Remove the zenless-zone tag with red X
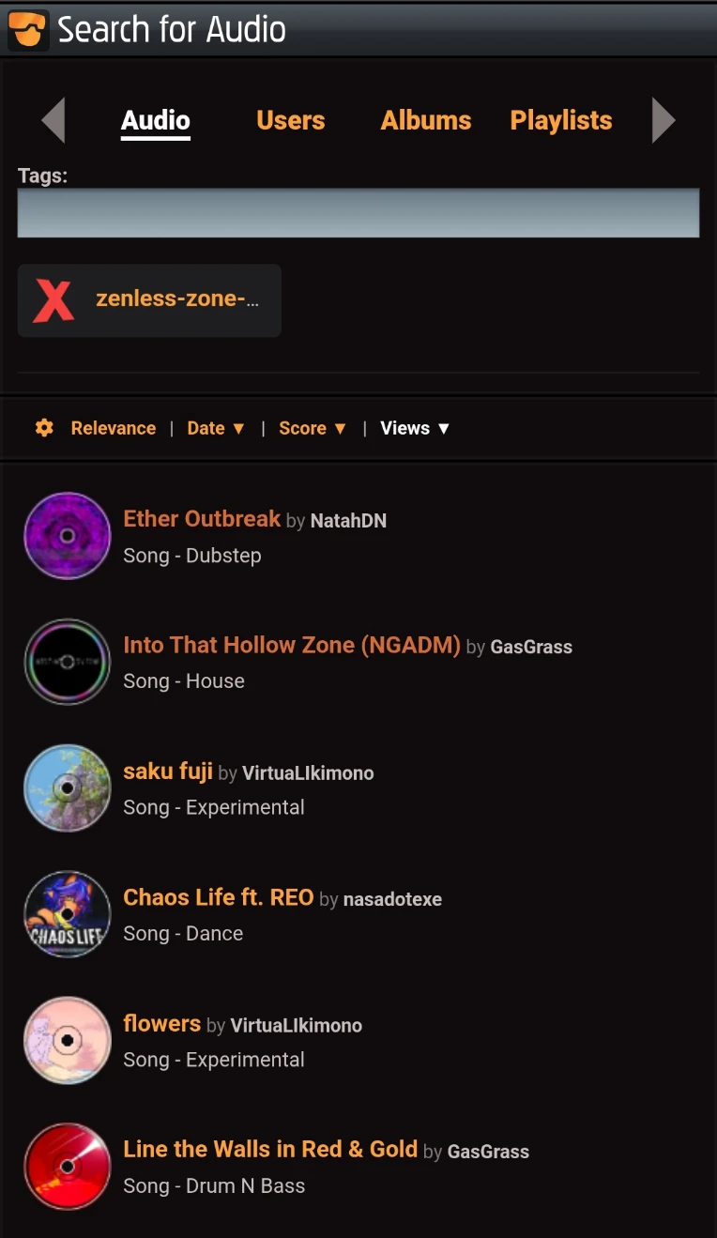Image resolution: width=717 pixels, height=1238 pixels. [53, 300]
